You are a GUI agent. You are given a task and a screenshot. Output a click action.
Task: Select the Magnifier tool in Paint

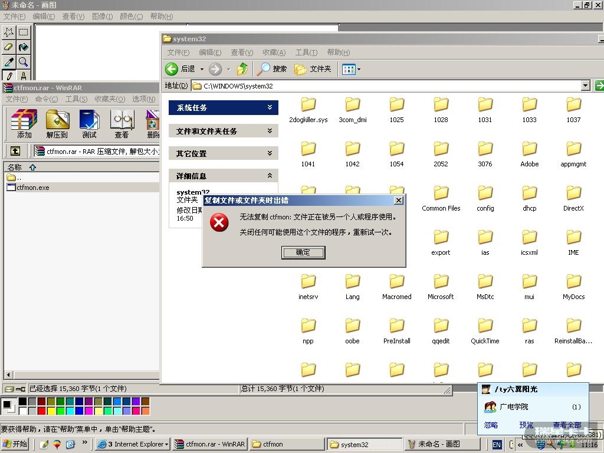(x=23, y=61)
